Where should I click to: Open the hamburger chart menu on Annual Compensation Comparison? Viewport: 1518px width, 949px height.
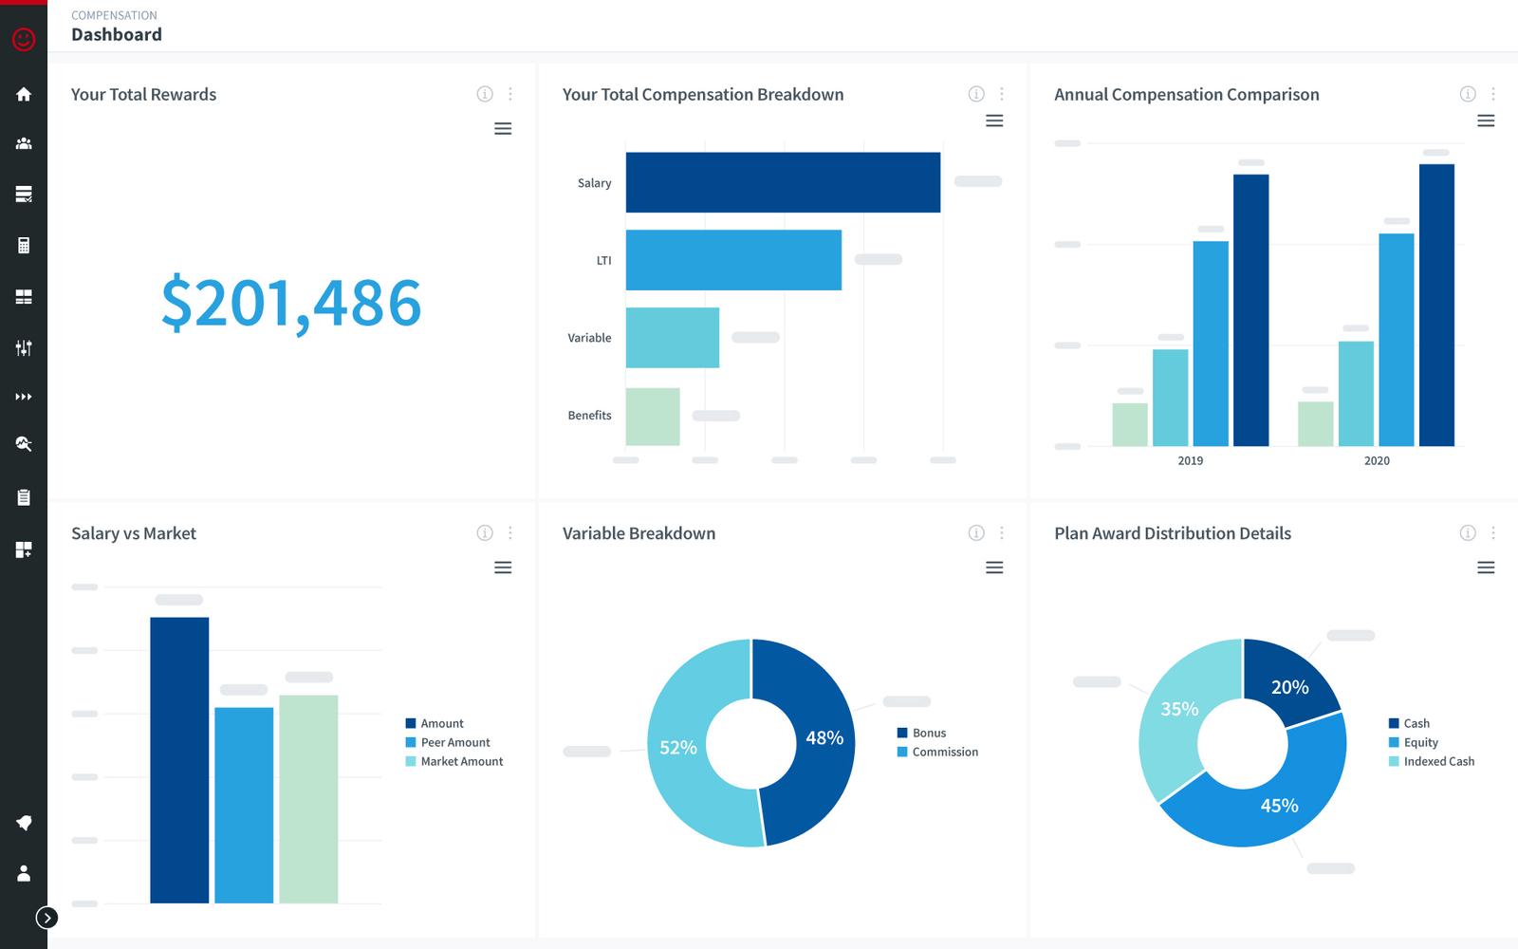click(x=1485, y=121)
